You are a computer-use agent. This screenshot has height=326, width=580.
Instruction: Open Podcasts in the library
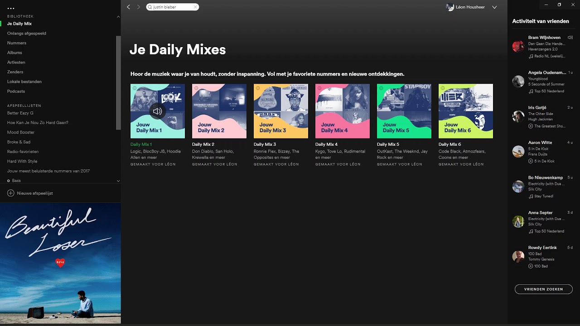[x=16, y=91]
